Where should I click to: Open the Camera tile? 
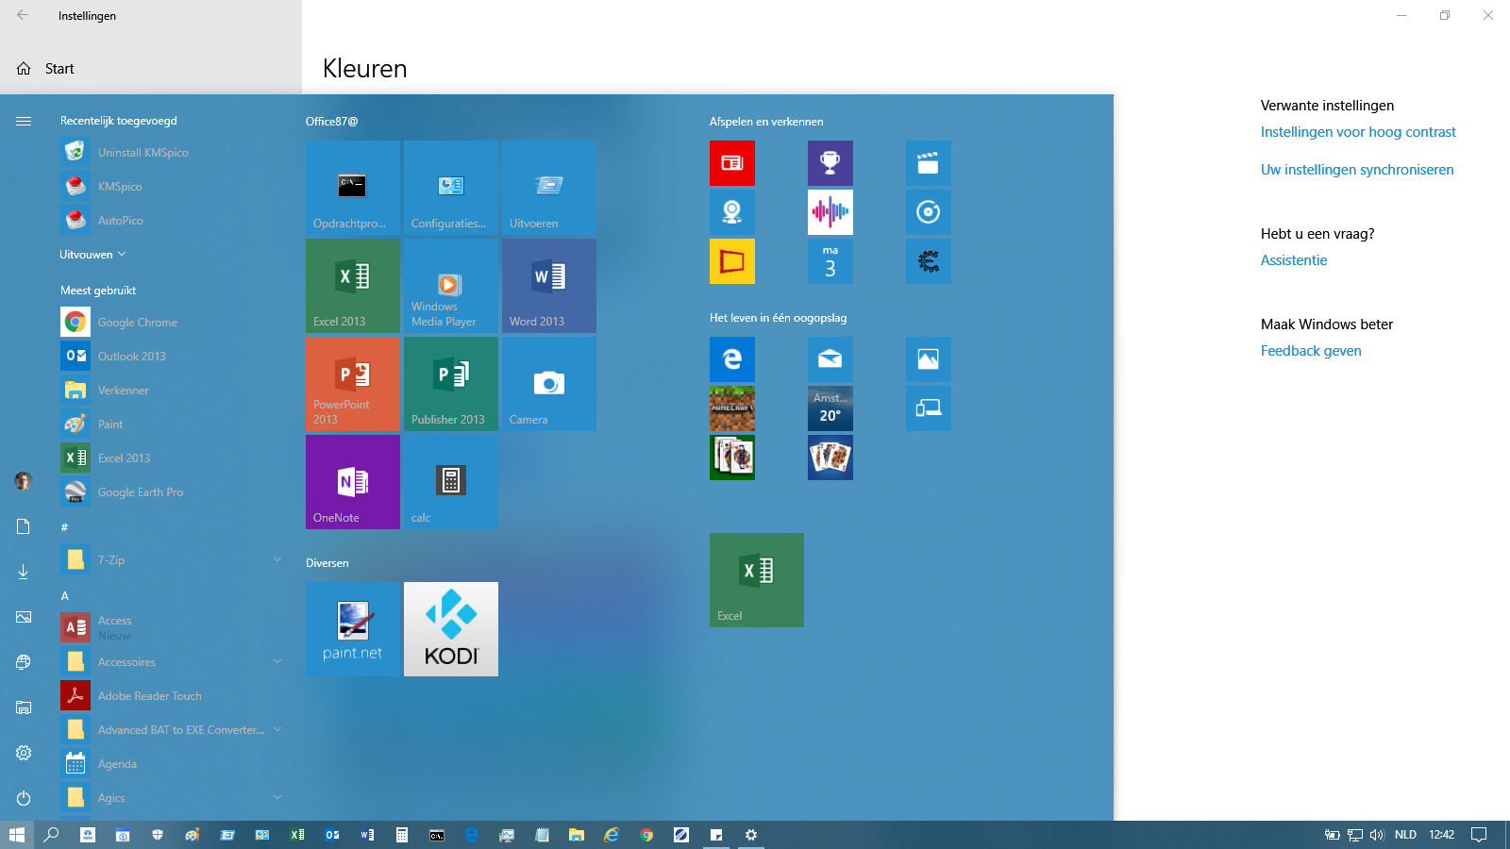point(549,384)
